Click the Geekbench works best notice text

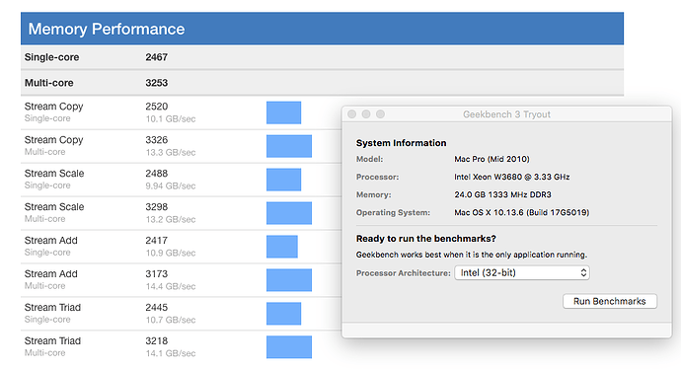(x=471, y=255)
